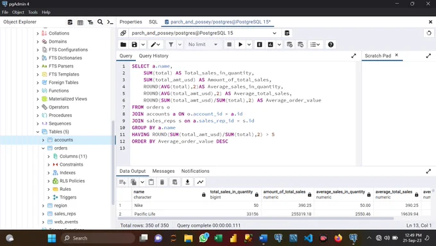
Task: Open the Query Tool icon in Object Explorer
Action: (x=70, y=22)
